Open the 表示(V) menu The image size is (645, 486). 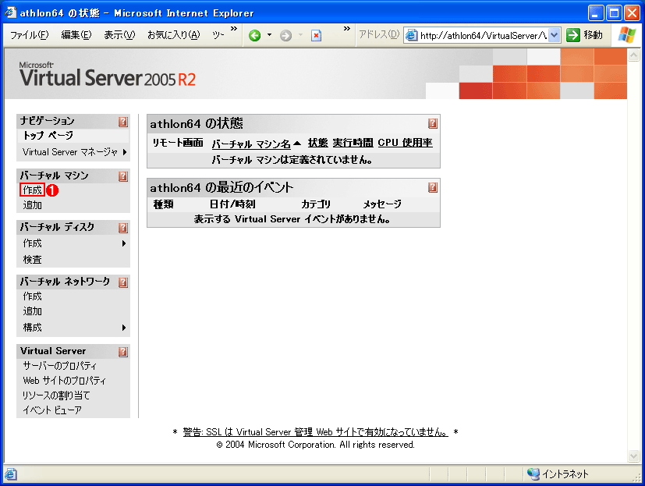coord(119,35)
